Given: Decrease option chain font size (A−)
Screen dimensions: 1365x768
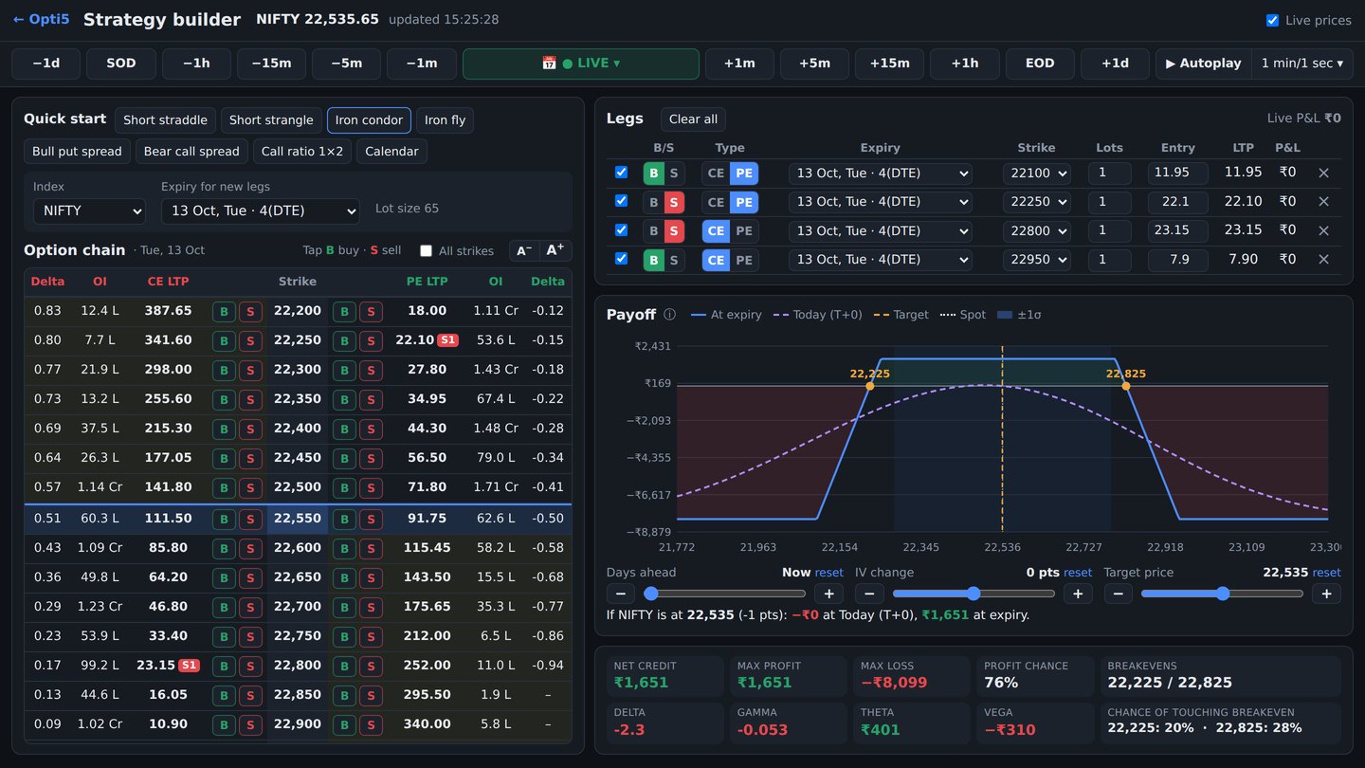Looking at the screenshot, I should pyautogui.click(x=524, y=250).
